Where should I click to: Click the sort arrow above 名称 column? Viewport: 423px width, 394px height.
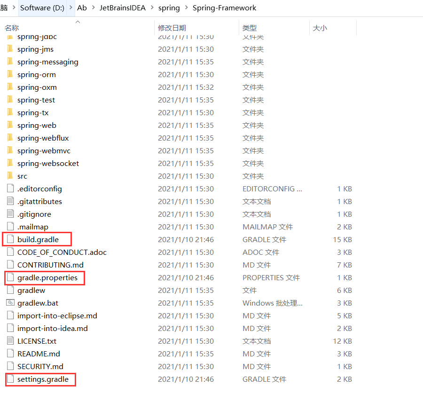78,21
